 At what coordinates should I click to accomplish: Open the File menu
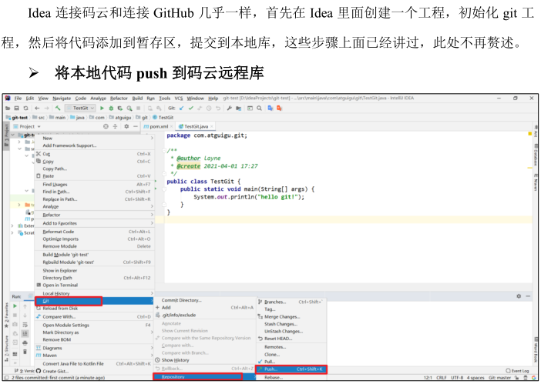click(18, 99)
